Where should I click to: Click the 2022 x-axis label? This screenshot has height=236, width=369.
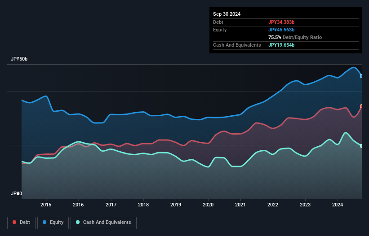pos(273,205)
